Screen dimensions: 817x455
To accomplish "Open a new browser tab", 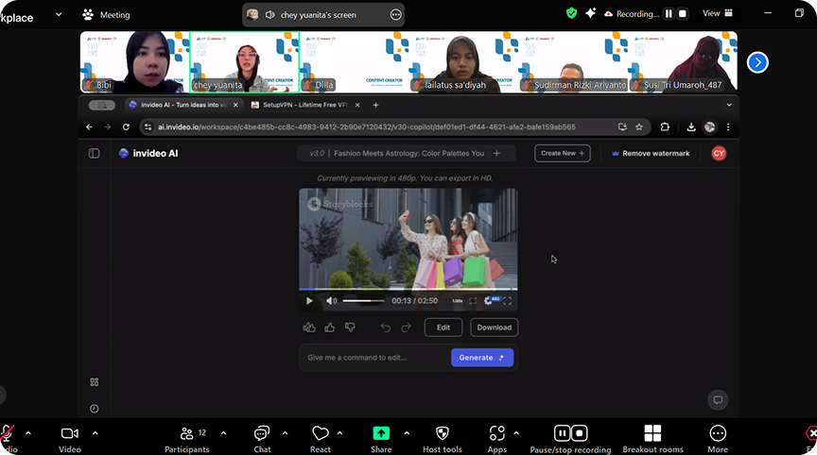I will (x=375, y=105).
